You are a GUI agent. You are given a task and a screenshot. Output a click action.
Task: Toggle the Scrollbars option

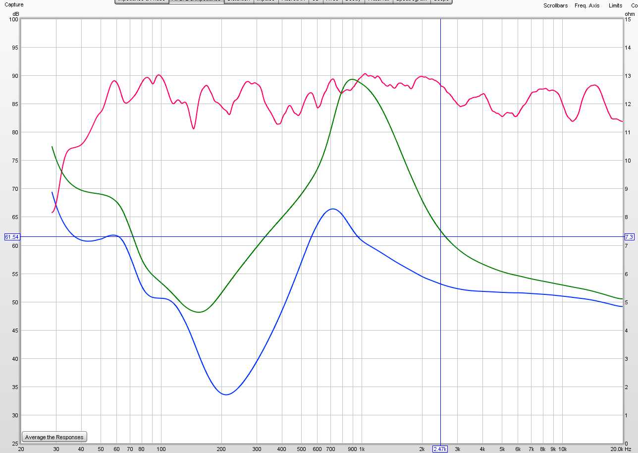click(556, 5)
